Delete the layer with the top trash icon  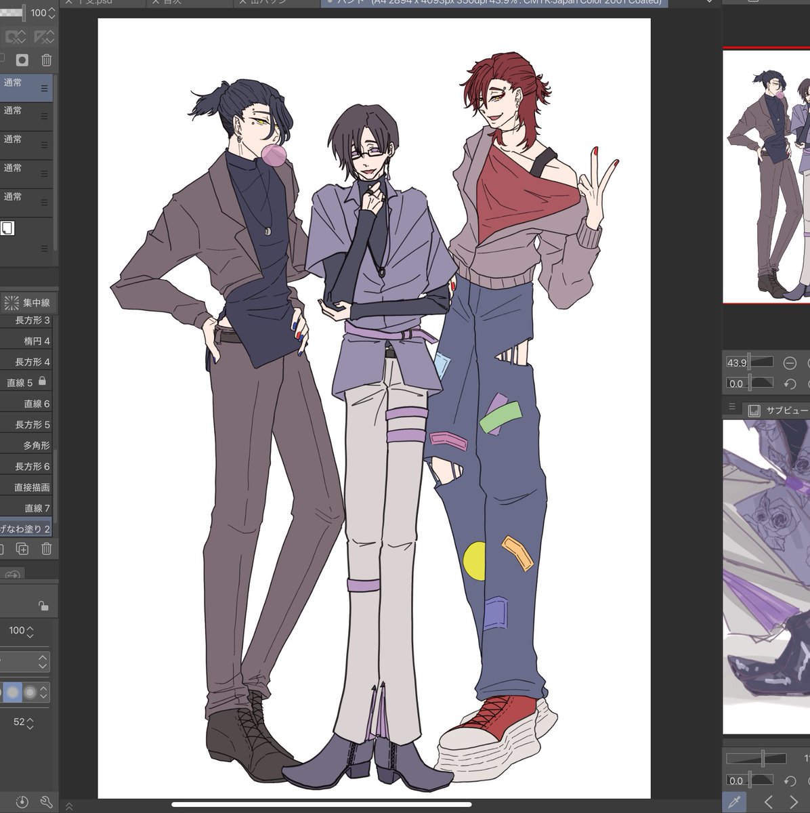click(x=46, y=60)
